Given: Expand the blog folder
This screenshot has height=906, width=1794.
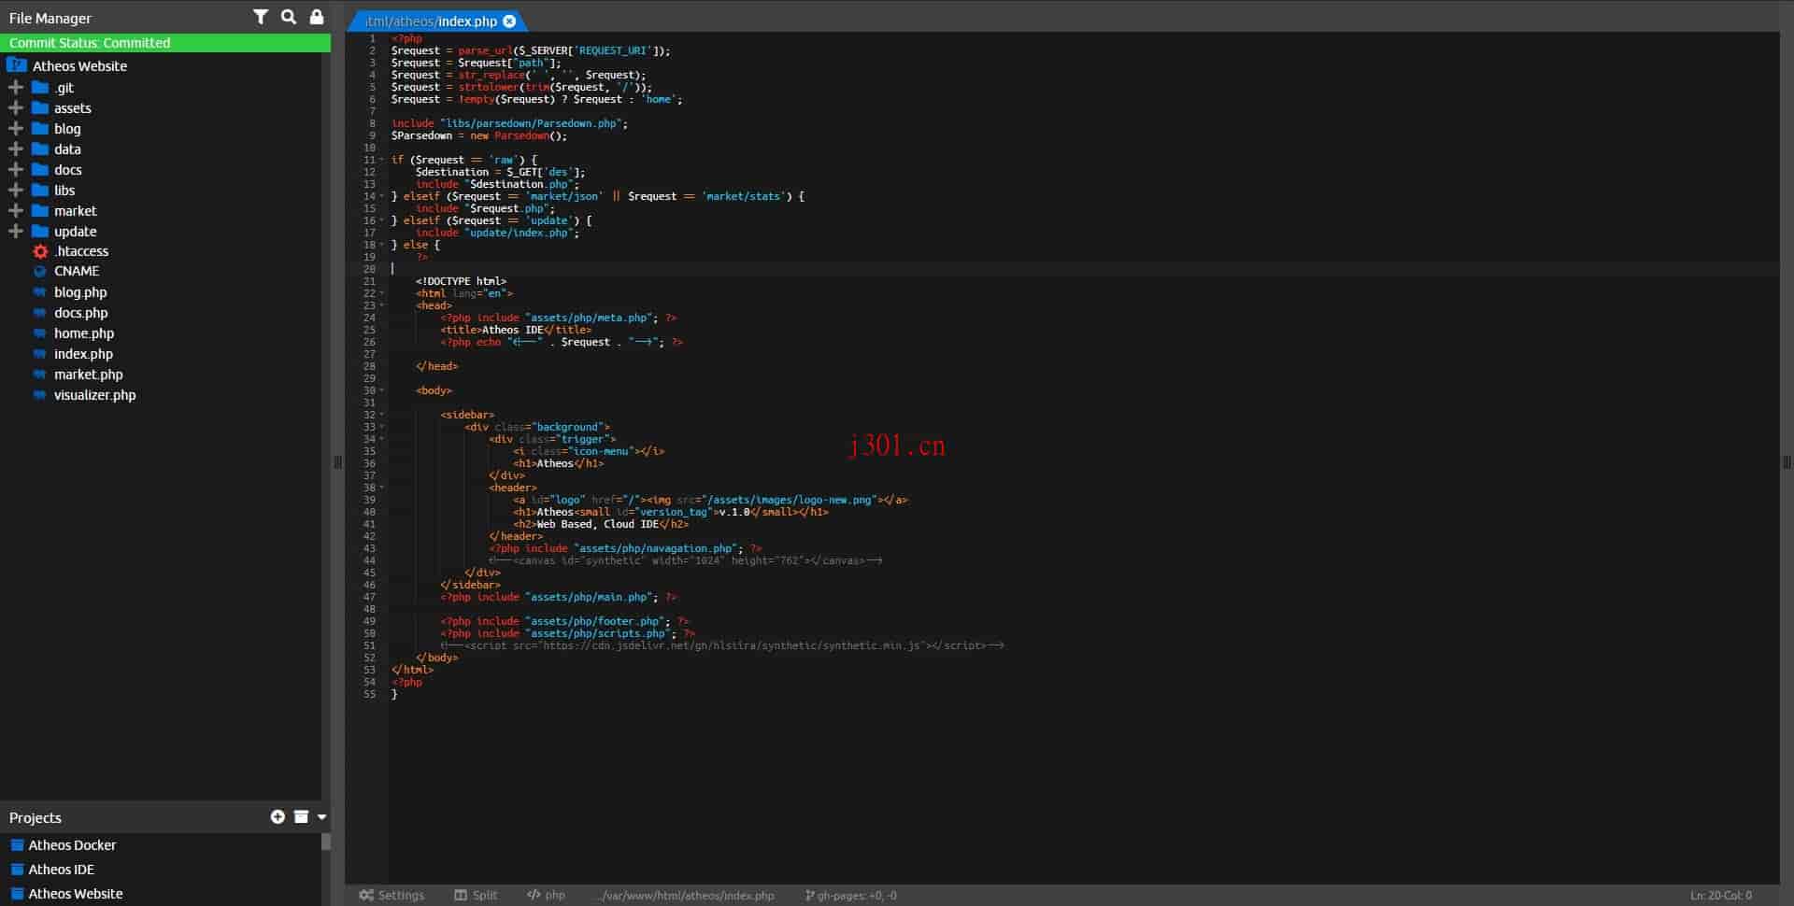Looking at the screenshot, I should pyautogui.click(x=16, y=129).
